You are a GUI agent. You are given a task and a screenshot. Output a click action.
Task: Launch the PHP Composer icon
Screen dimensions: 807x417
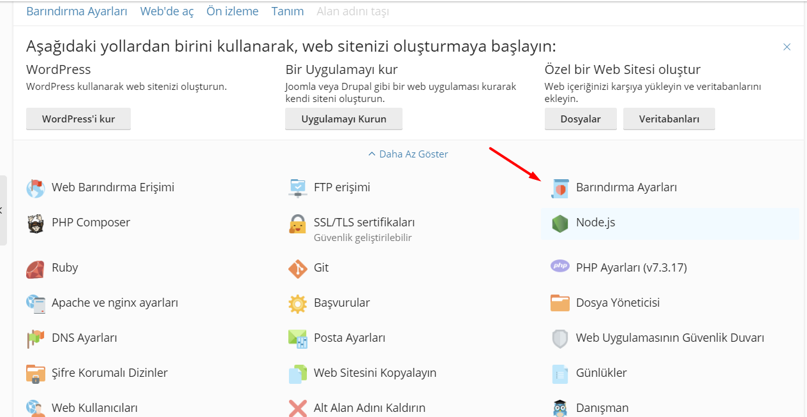36,223
